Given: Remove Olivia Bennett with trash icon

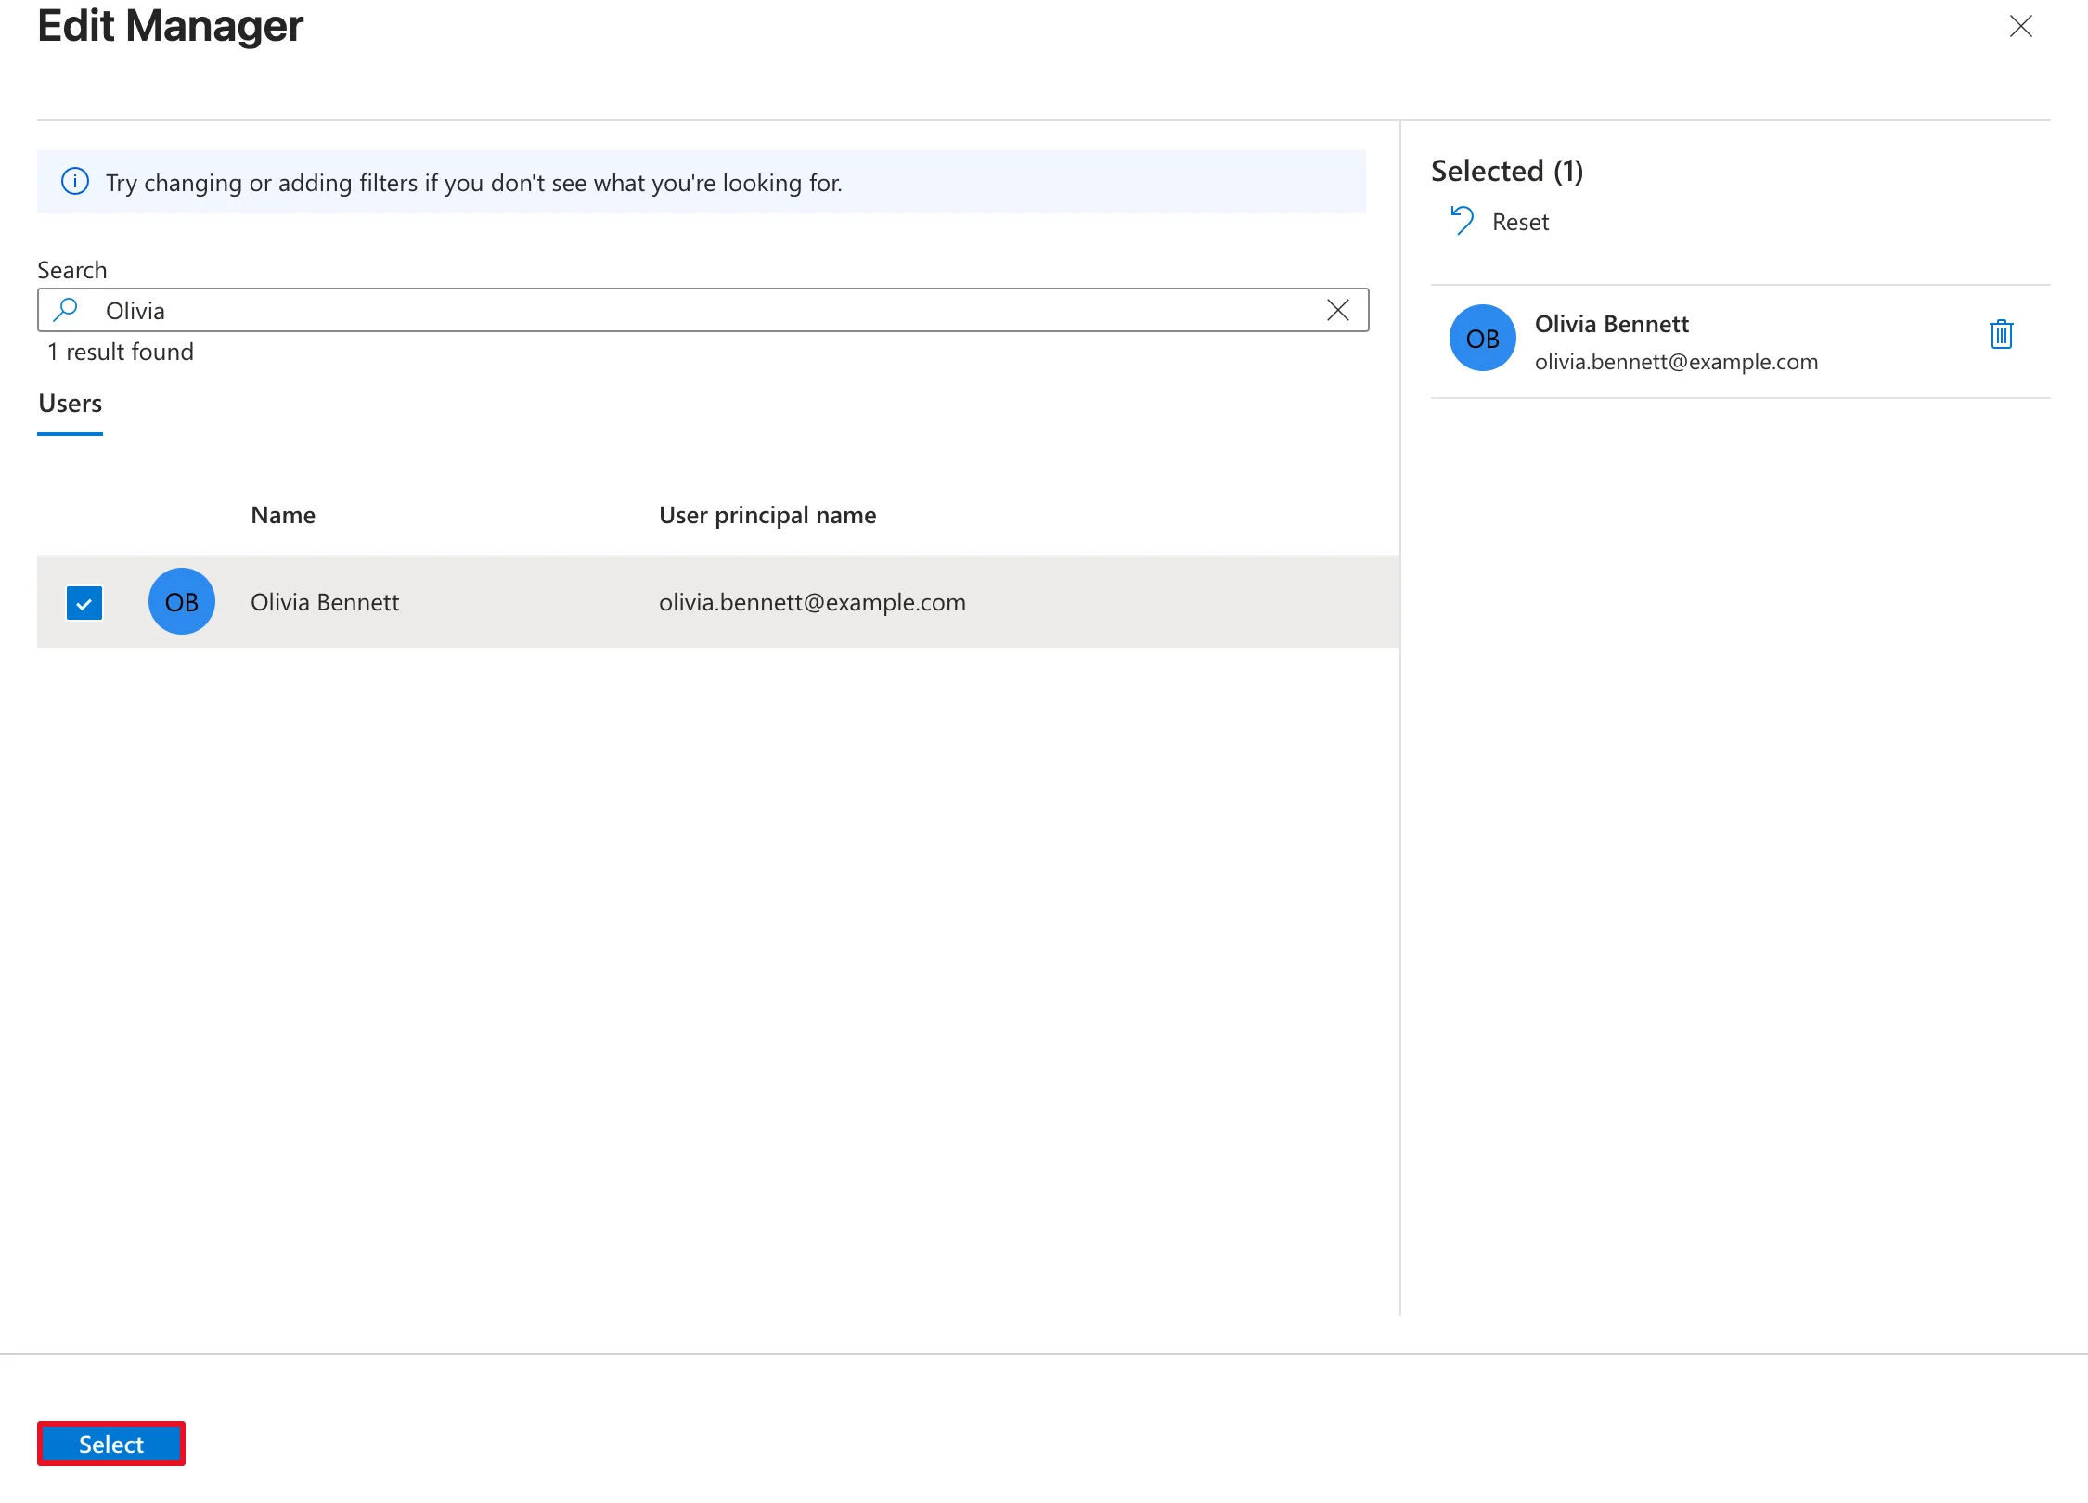Looking at the screenshot, I should tap(2001, 334).
